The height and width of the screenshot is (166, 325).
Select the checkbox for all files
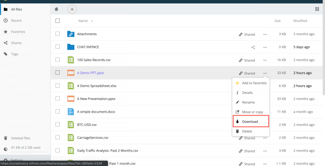[x=58, y=21]
